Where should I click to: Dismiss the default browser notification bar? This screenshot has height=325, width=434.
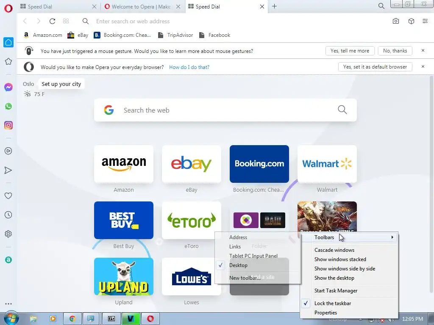(x=423, y=66)
